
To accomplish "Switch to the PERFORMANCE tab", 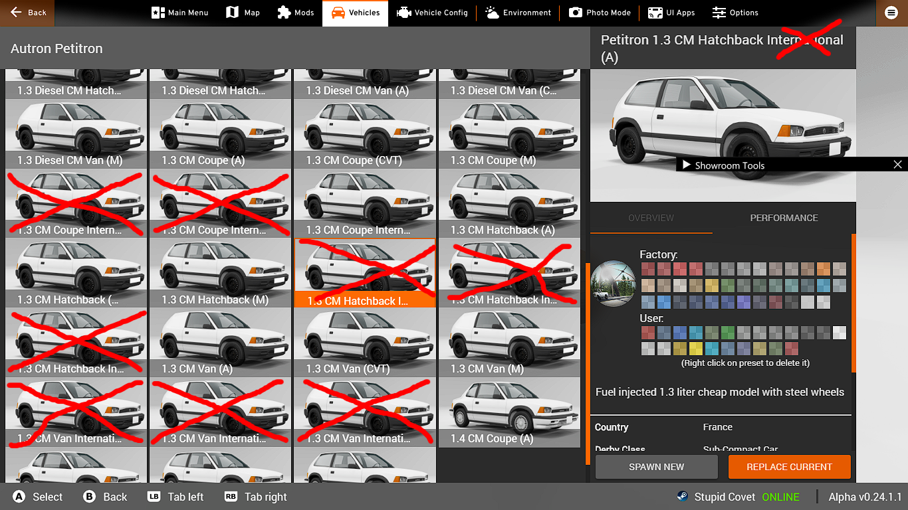I will tap(784, 218).
